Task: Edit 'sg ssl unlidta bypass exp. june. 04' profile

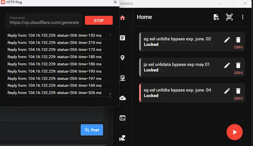Action: [227, 91]
